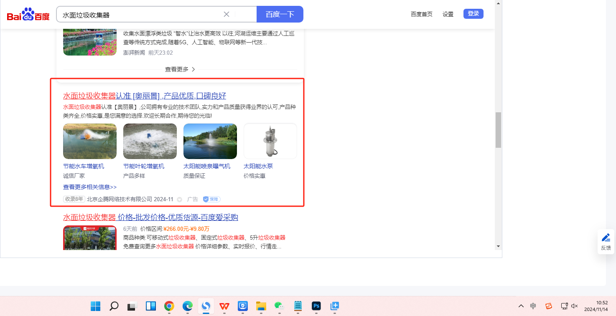
Task: Click the 登录 login button
Action: [x=473, y=14]
